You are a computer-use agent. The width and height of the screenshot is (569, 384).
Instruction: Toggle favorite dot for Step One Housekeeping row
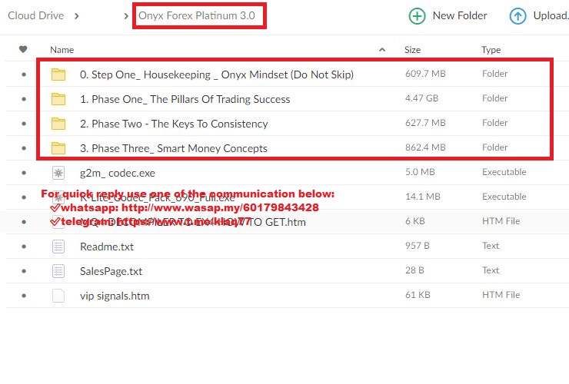24,74
